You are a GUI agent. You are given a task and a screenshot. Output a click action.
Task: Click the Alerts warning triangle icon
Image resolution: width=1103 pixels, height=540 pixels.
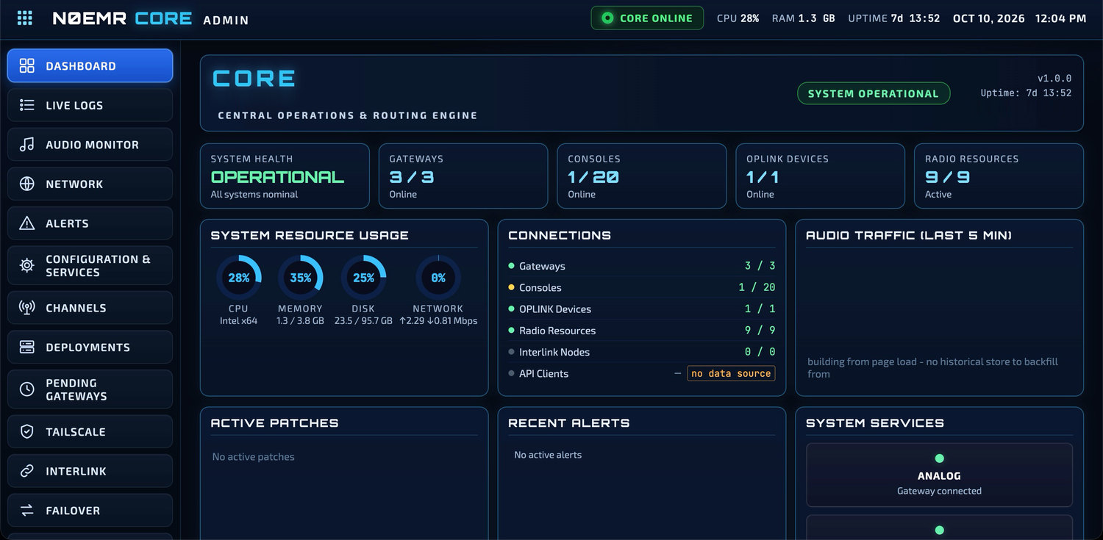point(27,223)
